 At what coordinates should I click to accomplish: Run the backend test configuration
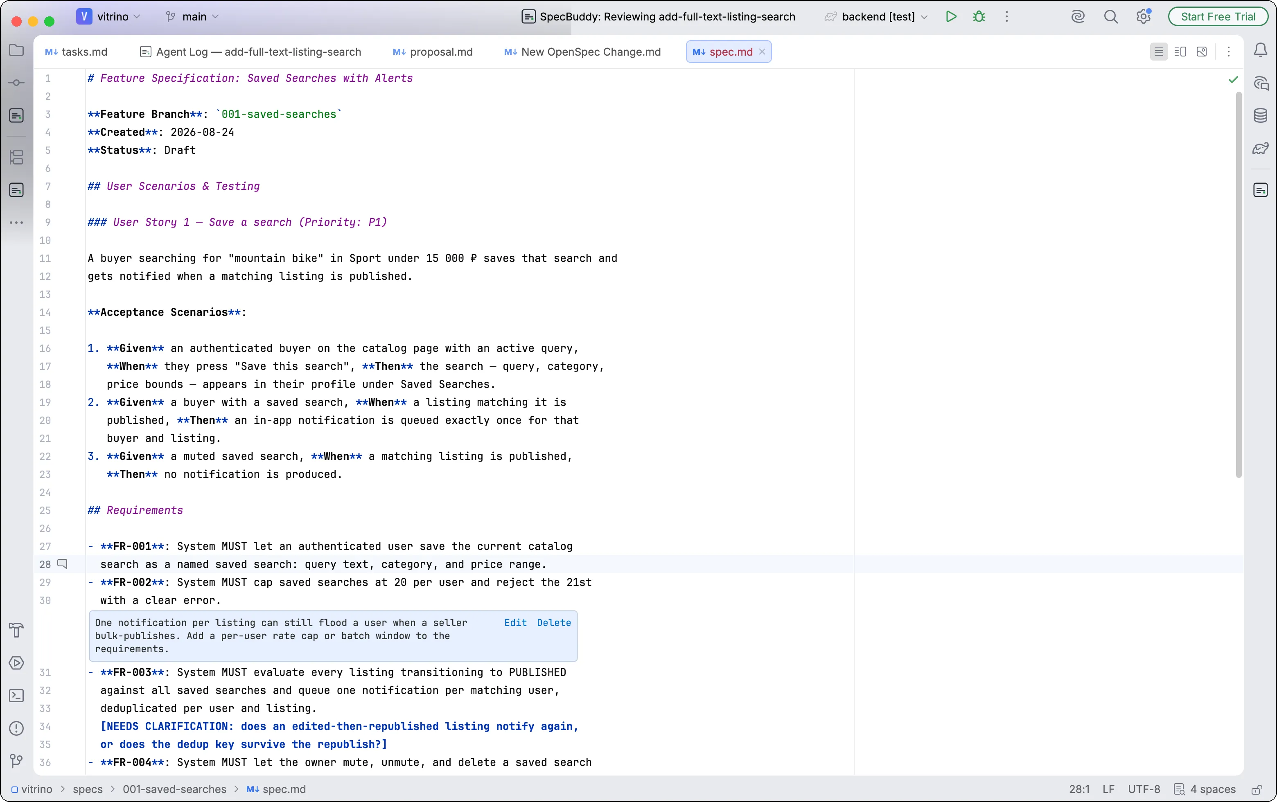951,16
